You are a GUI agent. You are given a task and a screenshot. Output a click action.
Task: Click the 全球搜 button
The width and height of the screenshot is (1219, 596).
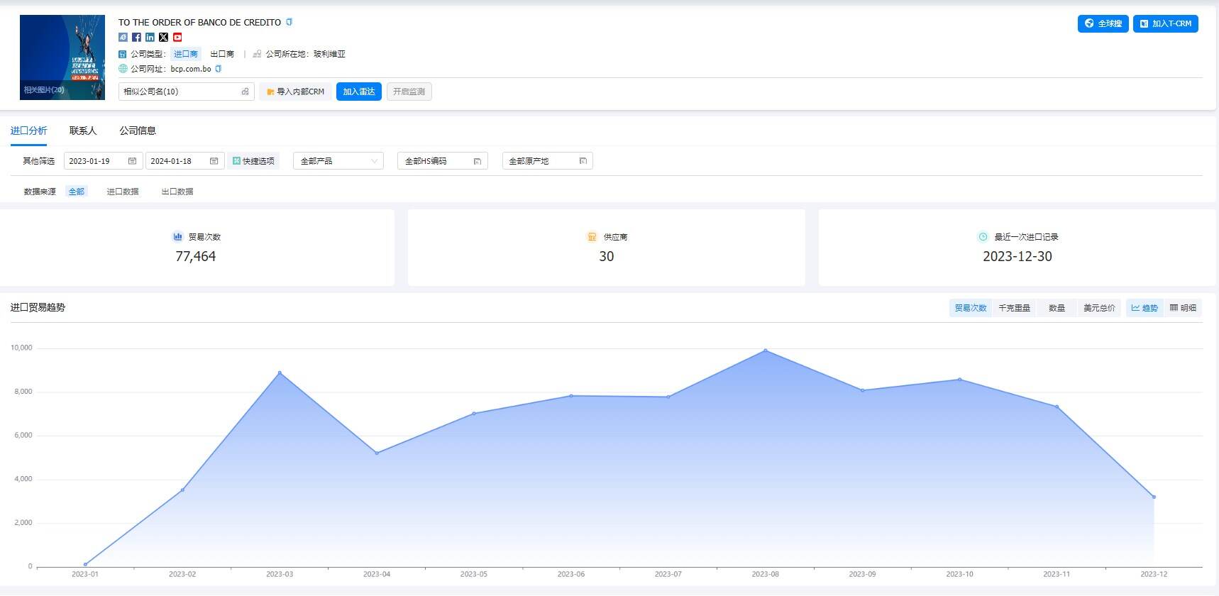(x=1103, y=23)
